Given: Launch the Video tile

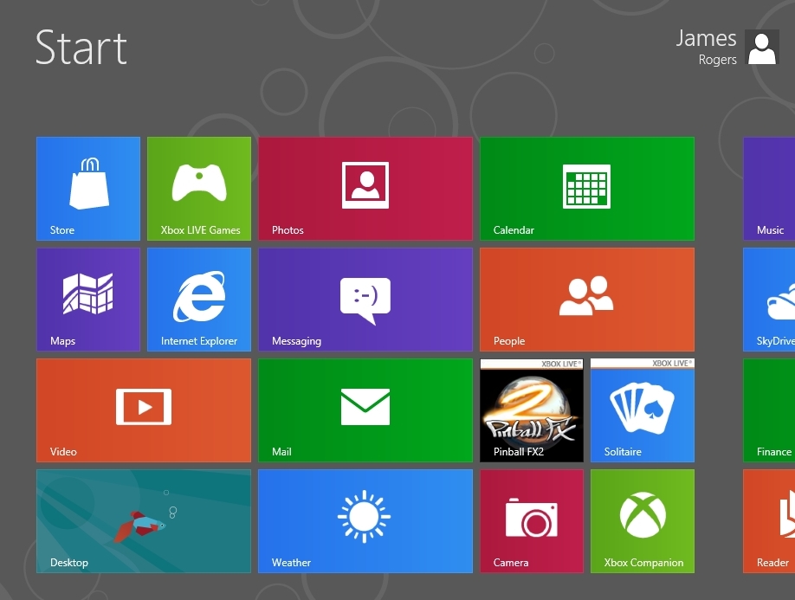Looking at the screenshot, I should (144, 410).
